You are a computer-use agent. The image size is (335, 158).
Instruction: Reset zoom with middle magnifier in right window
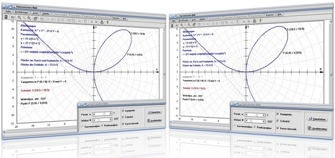[x=185, y=25]
